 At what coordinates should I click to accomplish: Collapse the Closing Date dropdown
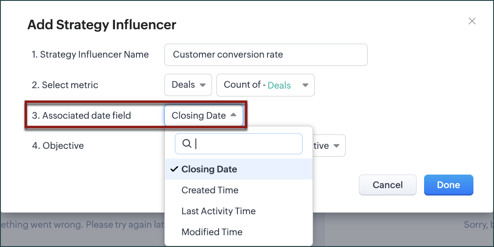point(204,116)
